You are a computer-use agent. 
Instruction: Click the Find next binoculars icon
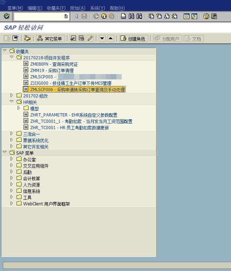coord(139,16)
